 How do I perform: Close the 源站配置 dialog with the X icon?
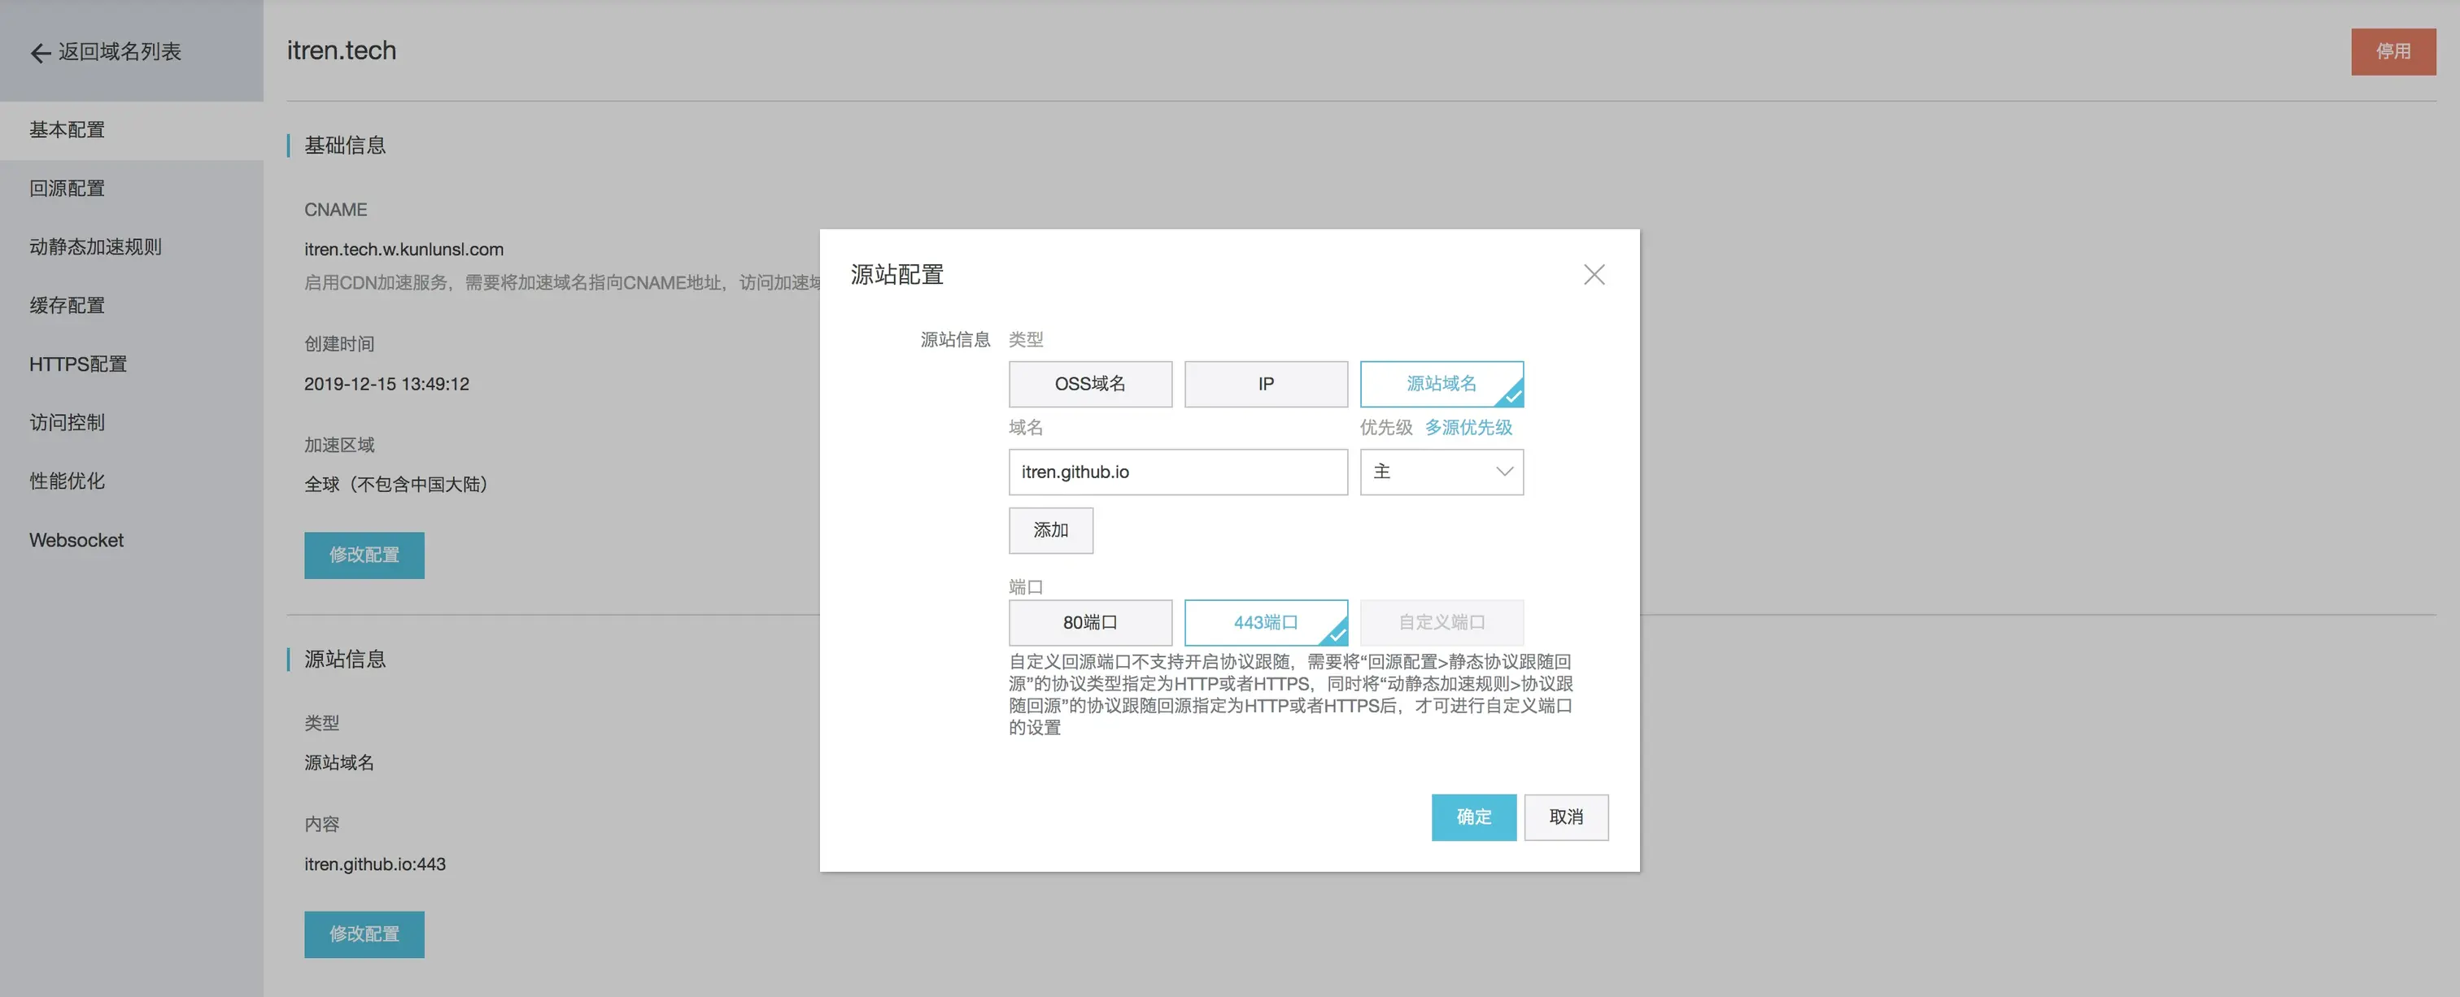click(x=1593, y=275)
